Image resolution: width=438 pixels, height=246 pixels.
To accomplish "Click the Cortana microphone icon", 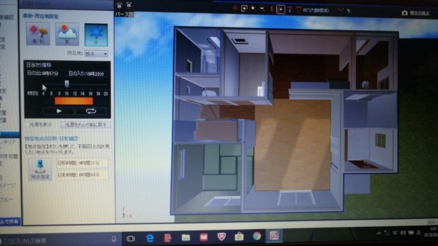I will click(x=114, y=239).
